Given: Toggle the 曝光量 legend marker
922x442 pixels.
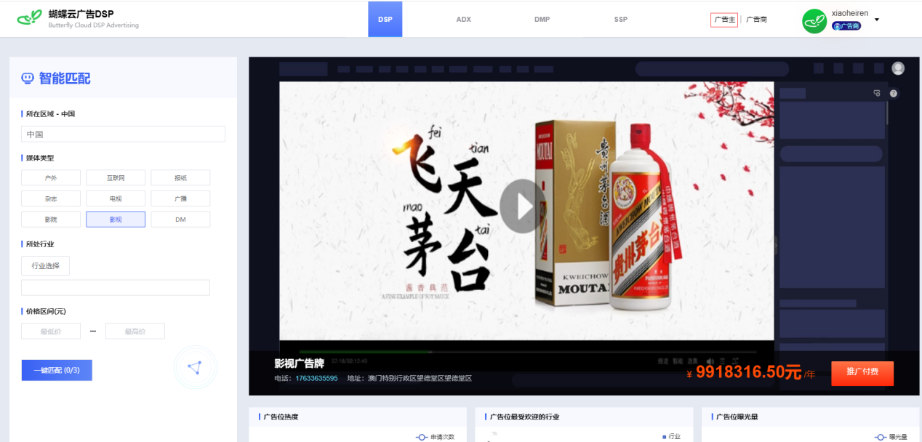Looking at the screenshot, I should click(x=880, y=437).
